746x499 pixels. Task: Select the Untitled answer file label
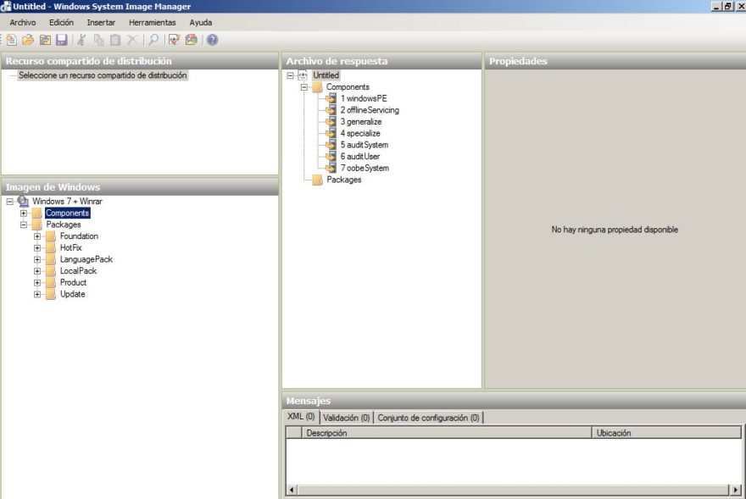(326, 75)
